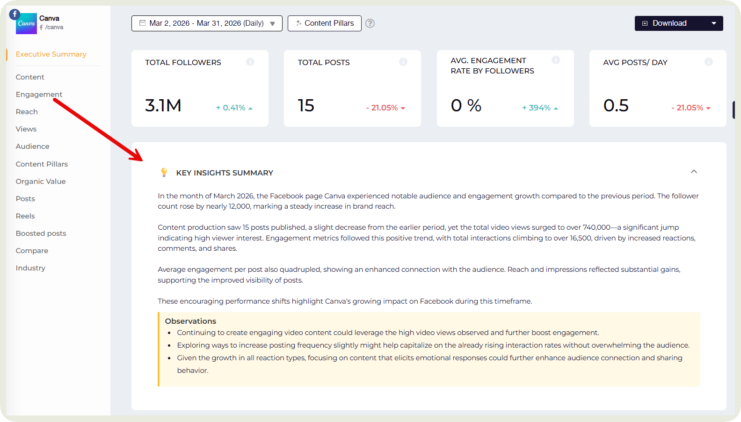Select Reach in the sidebar
Screen dimensions: 741x422
(x=27, y=112)
